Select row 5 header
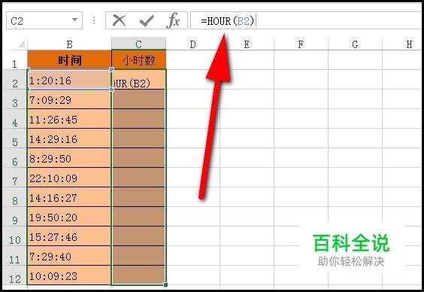Viewport: 424px width, 292px height. click(14, 138)
